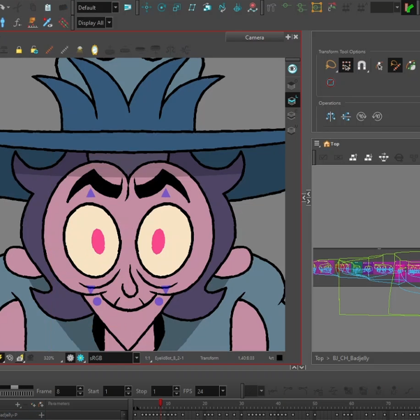420x420 pixels.
Task: Click the Start frame input field
Action: [114, 391]
